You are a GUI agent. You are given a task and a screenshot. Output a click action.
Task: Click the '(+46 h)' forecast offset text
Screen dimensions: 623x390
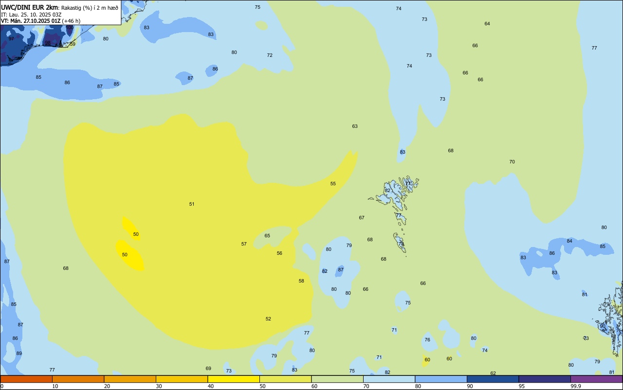(71, 21)
